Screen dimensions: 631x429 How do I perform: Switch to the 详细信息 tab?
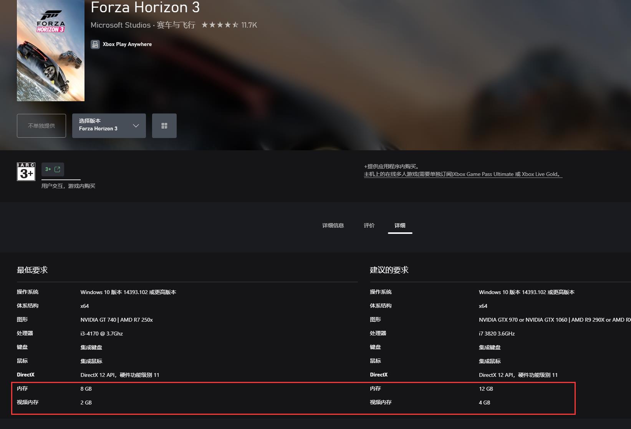pyautogui.click(x=333, y=225)
